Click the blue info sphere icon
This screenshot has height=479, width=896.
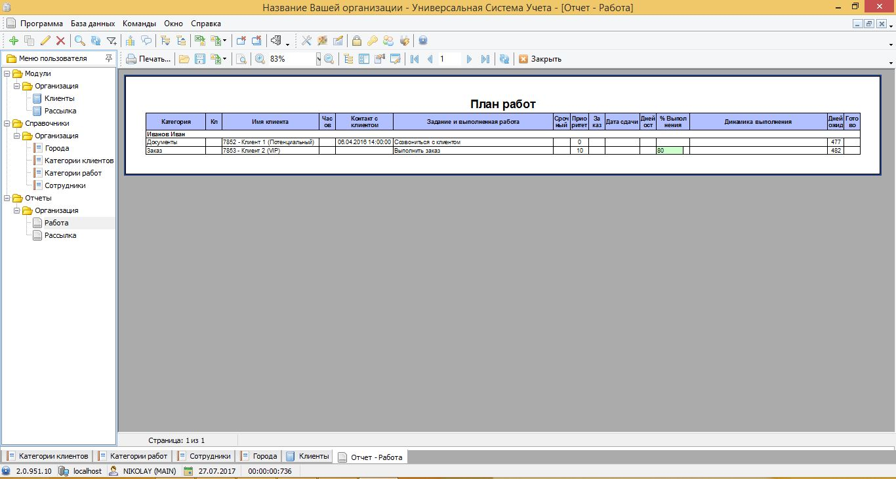pos(423,41)
